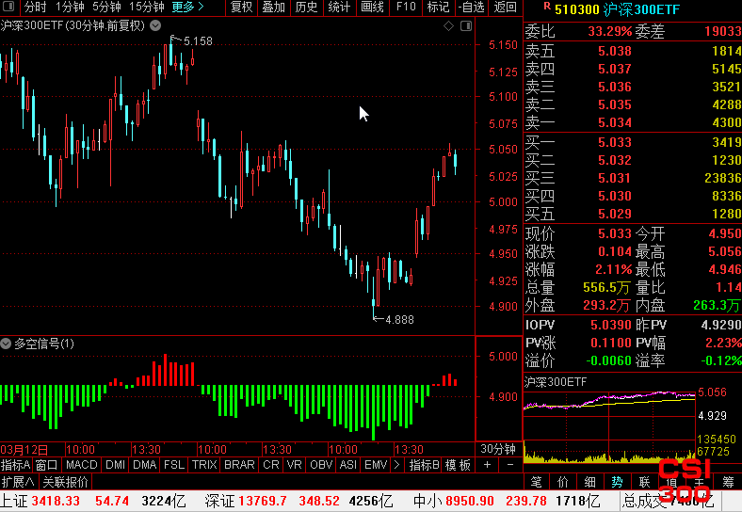
Task: Click the 卖五 price 5.038
Action: [615, 51]
